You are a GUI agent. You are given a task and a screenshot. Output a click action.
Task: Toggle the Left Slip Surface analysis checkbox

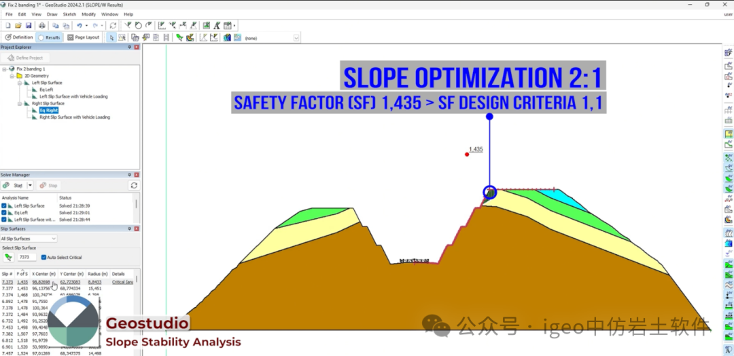4,205
